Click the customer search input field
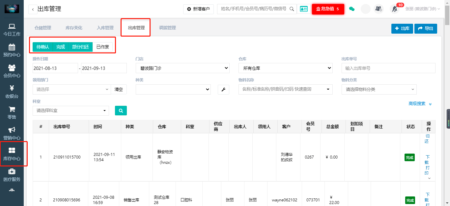The height and width of the screenshot is (206, 450). point(253,9)
